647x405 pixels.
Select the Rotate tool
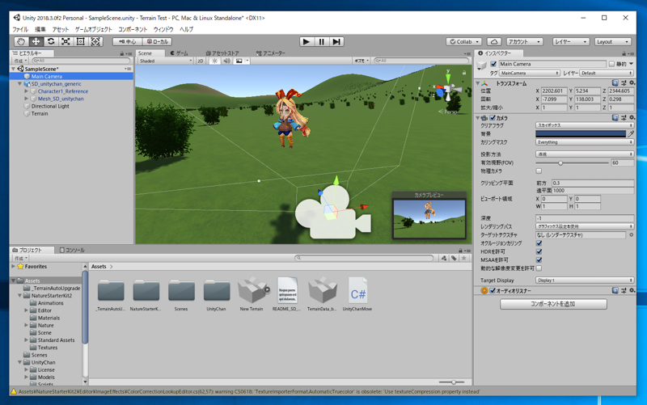51,42
